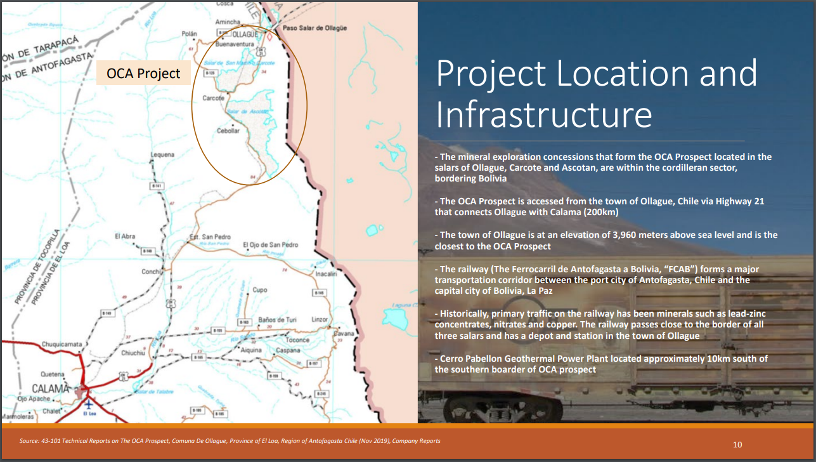This screenshot has width=816, height=462.
Task: Select the B-141 road marker below Lequena
Action: point(158,186)
